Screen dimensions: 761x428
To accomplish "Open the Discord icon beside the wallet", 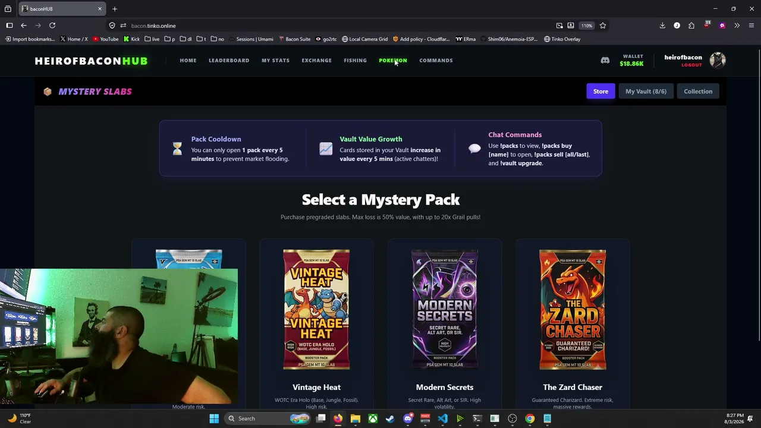I will point(605,60).
